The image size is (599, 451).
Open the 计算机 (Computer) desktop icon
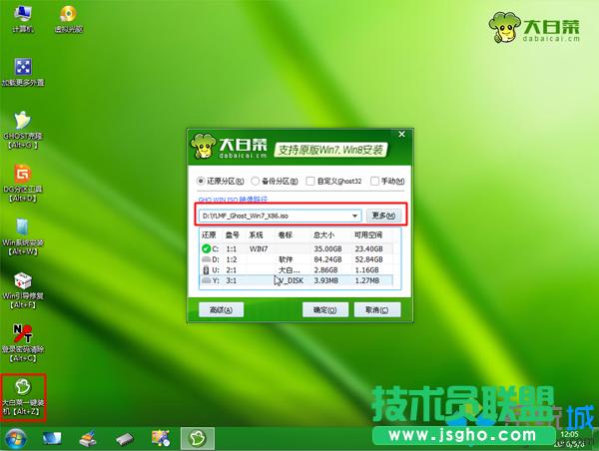[x=21, y=15]
